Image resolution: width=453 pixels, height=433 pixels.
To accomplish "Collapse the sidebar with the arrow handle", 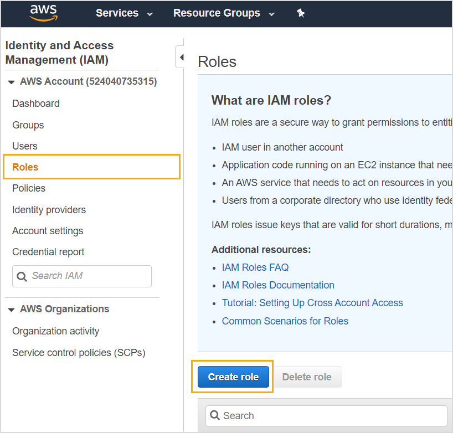I will (x=181, y=57).
